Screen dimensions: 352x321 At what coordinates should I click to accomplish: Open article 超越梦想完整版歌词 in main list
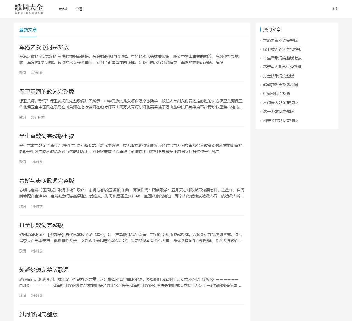tap(44, 270)
